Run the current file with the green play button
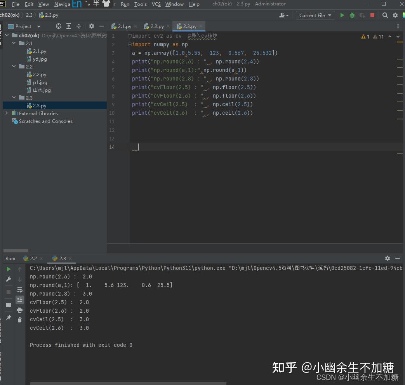The image size is (405, 385). [342, 15]
